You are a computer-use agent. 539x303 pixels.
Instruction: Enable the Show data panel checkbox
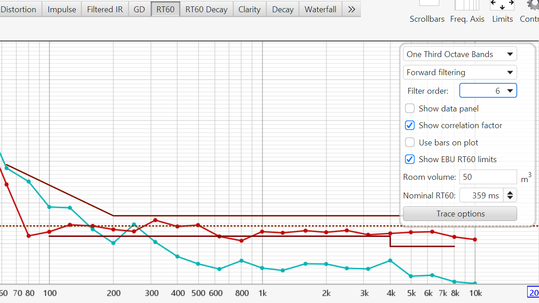pos(410,109)
